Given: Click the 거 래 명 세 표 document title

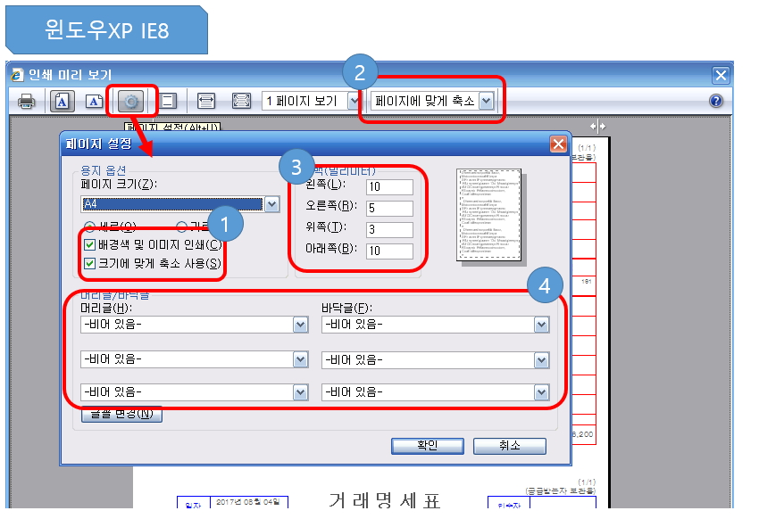Looking at the screenshot, I should (x=384, y=500).
